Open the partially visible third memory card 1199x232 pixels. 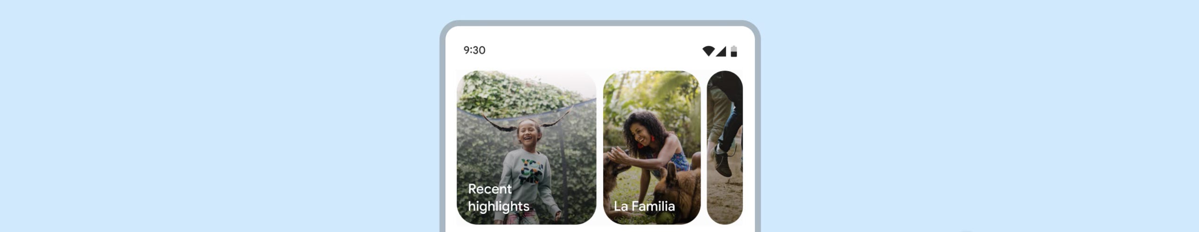point(725,147)
